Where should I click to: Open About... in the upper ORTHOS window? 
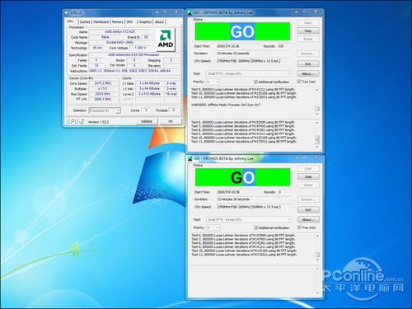[308, 73]
